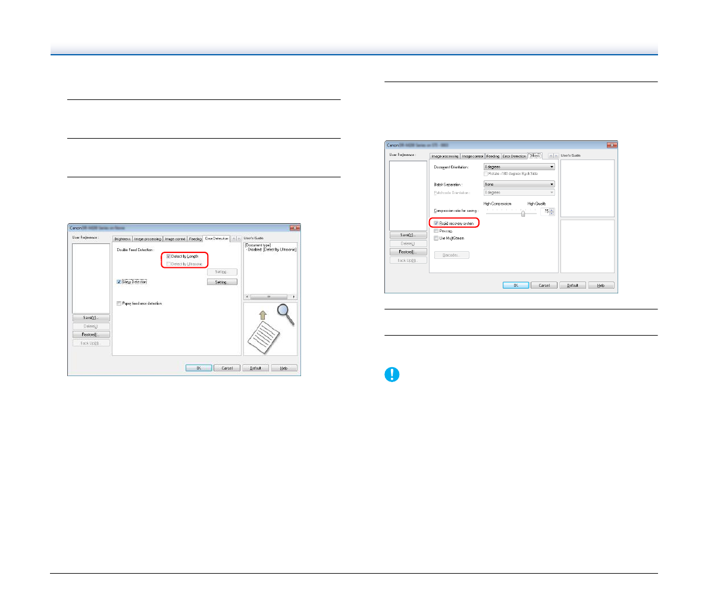Viewport: 708px width, 607px height.
Task: Click the compression ratio value field
Action: click(x=544, y=211)
